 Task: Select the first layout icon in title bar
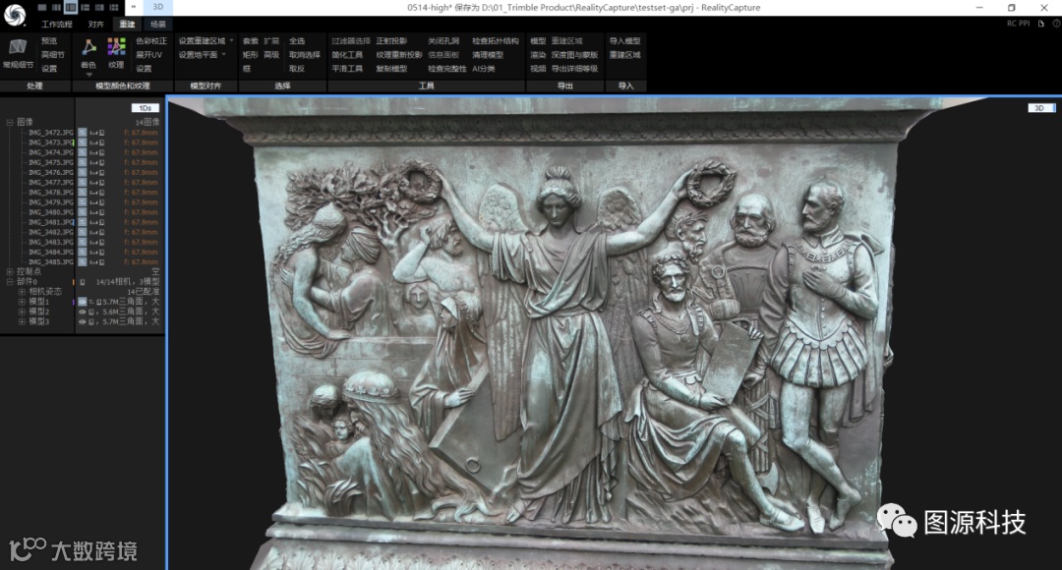click(42, 8)
